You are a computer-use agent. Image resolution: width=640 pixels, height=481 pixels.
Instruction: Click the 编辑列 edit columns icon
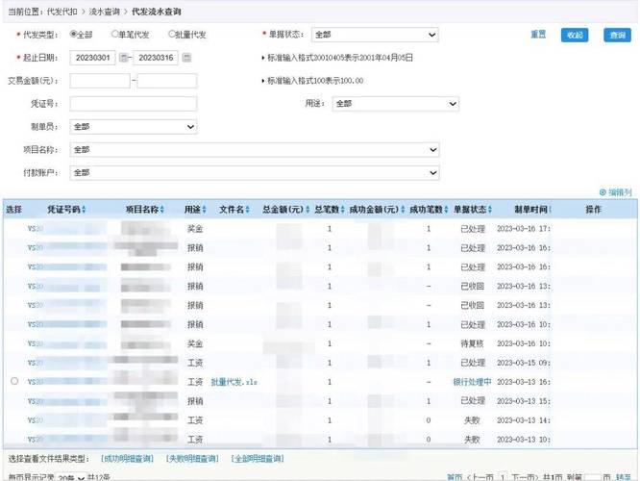pyautogui.click(x=603, y=192)
